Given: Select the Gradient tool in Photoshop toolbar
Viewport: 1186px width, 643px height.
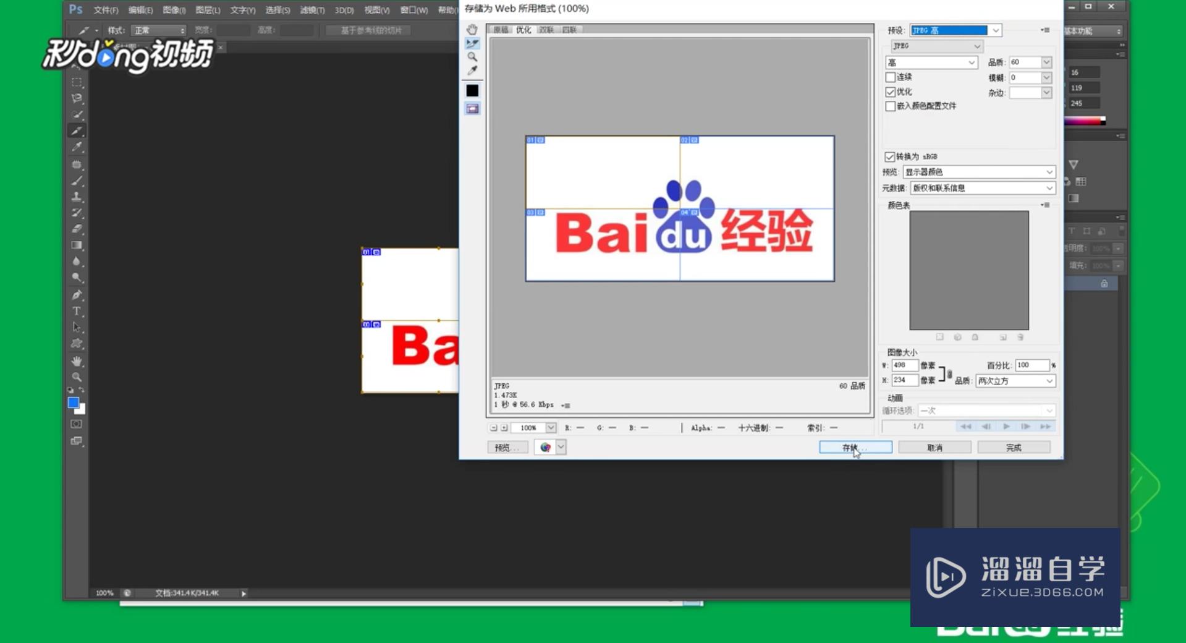Looking at the screenshot, I should tap(77, 245).
